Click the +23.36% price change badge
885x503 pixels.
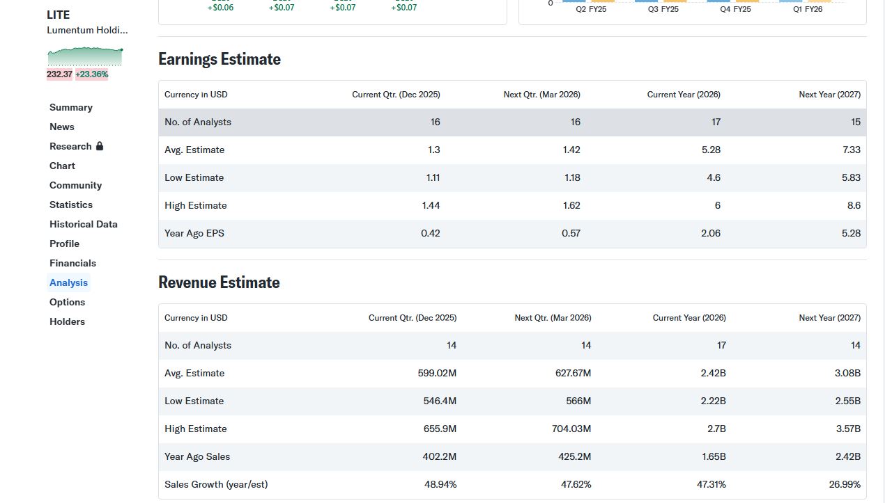[x=91, y=74]
